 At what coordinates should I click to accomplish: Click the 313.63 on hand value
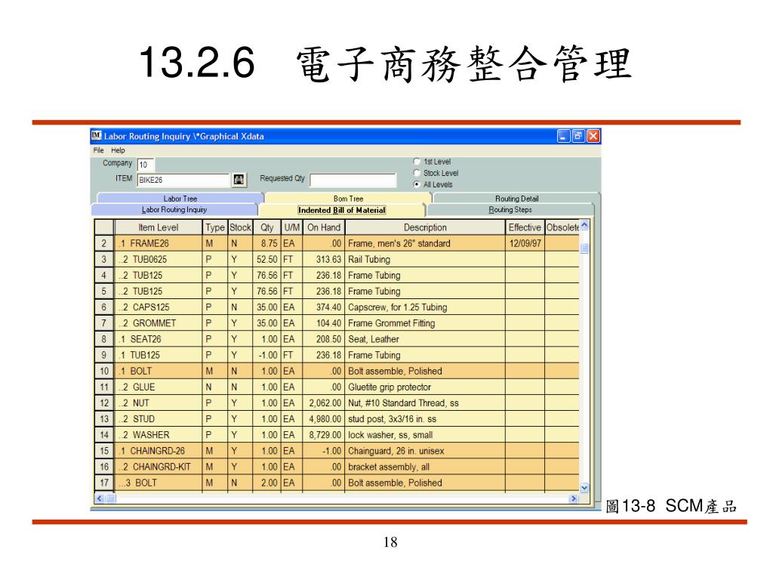324,260
